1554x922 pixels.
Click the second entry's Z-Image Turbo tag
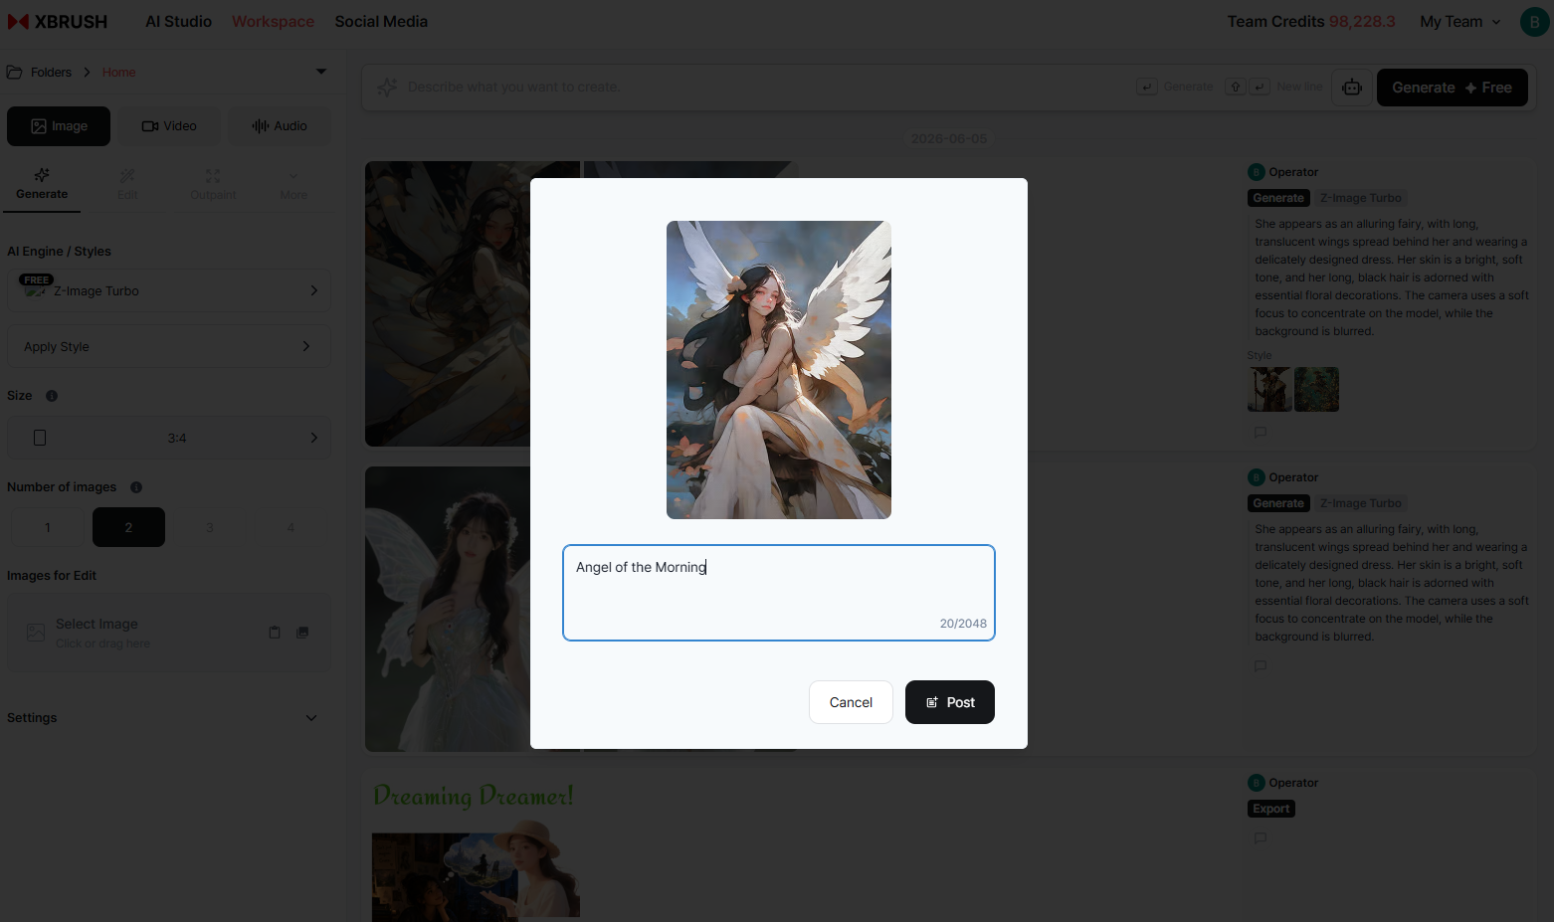1360,503
